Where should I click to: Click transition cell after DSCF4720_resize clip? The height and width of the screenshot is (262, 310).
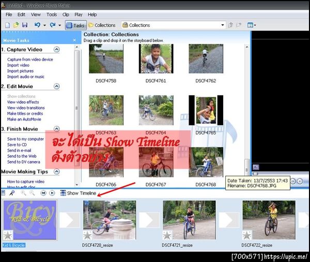[149, 220]
